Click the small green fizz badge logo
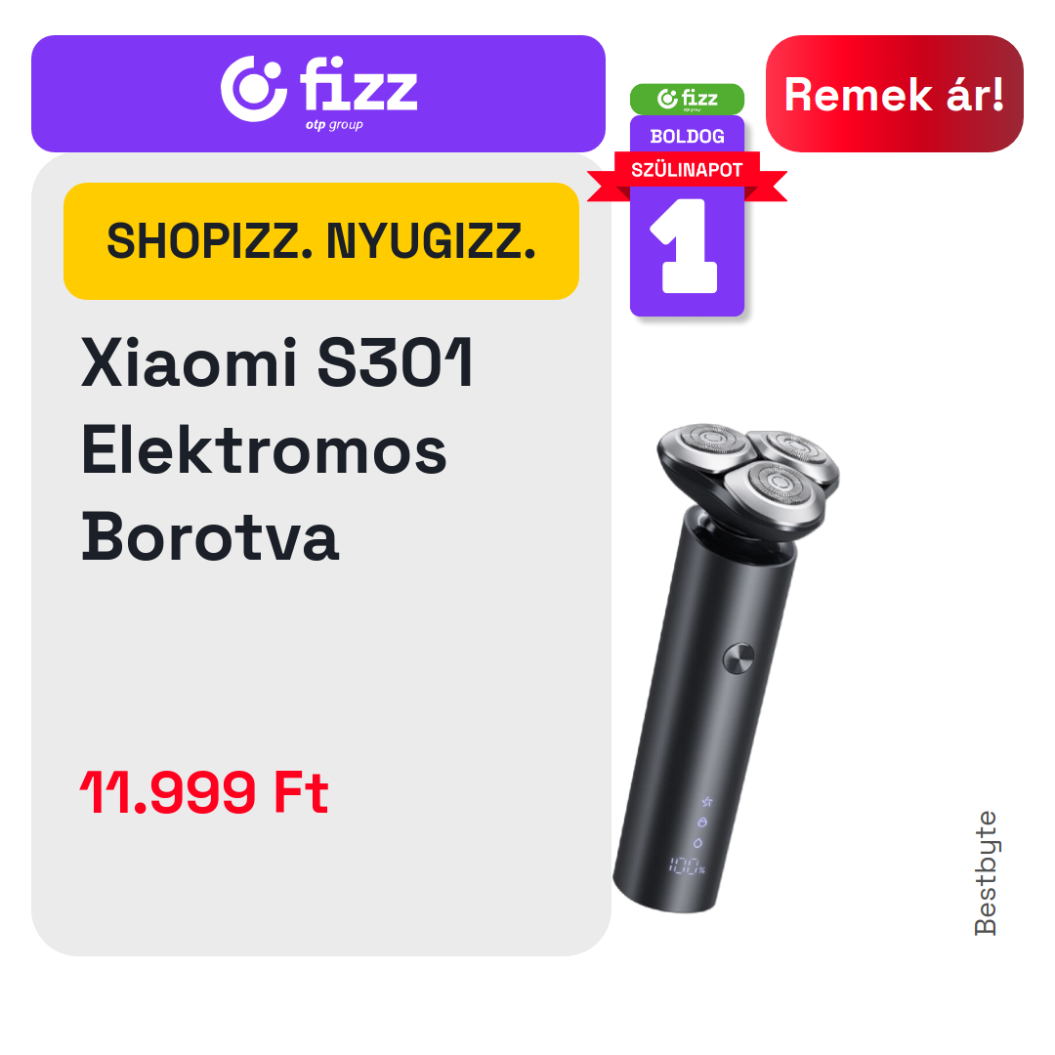 (687, 99)
